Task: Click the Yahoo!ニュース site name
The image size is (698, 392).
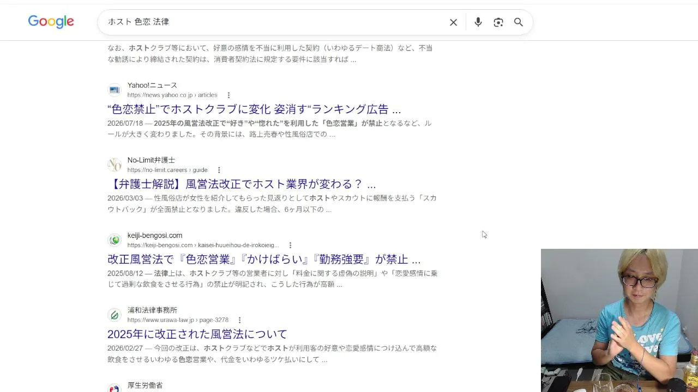Action: tap(152, 85)
